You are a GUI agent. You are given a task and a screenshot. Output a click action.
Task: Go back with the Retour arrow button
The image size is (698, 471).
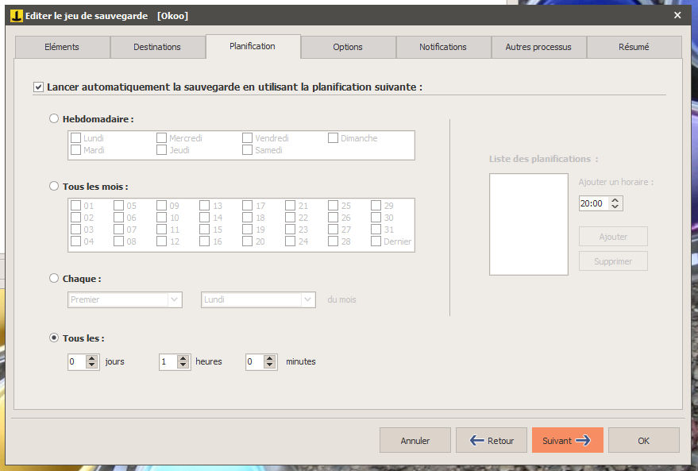tap(491, 440)
